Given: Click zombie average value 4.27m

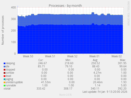Looking at the screenshot, I should click(x=97, y=73).
